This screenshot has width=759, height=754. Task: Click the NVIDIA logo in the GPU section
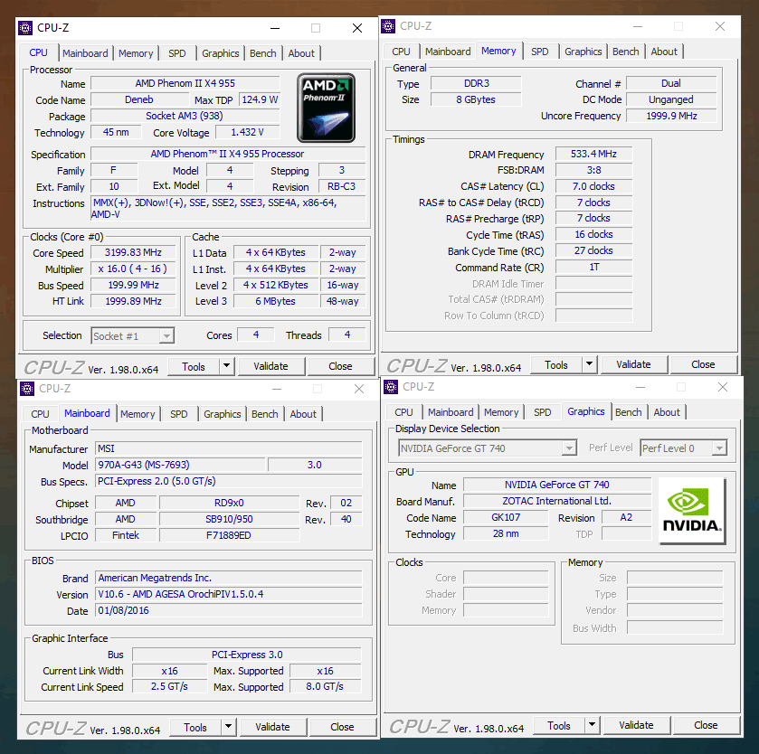click(692, 511)
